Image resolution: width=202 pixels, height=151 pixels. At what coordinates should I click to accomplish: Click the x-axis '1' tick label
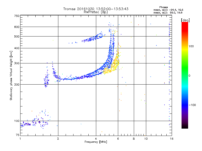(x=20, y=139)
